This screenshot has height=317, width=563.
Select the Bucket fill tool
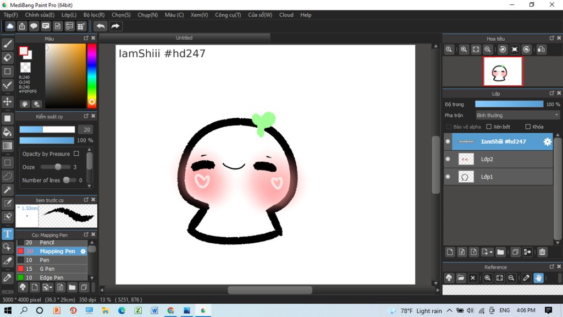8,132
